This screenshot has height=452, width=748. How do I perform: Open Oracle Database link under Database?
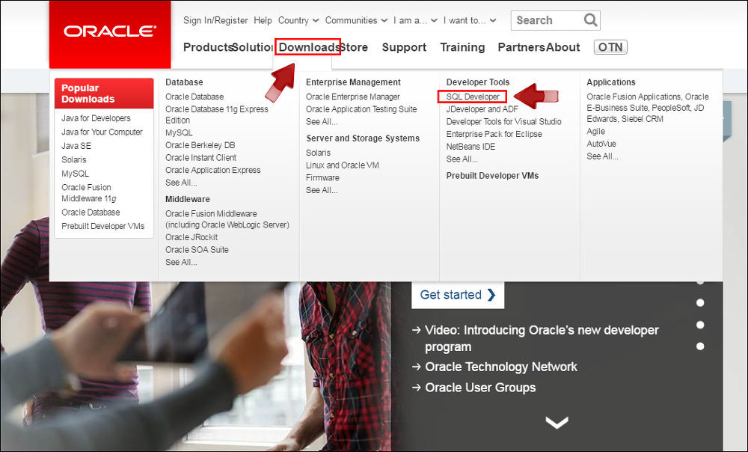(x=194, y=97)
